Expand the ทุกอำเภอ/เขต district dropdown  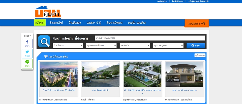(x=168, y=46)
